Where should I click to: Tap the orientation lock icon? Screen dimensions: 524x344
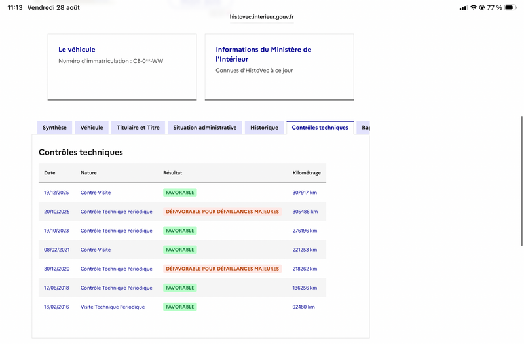(482, 7)
